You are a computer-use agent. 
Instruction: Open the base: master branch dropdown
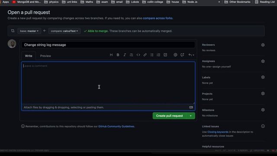point(29,31)
